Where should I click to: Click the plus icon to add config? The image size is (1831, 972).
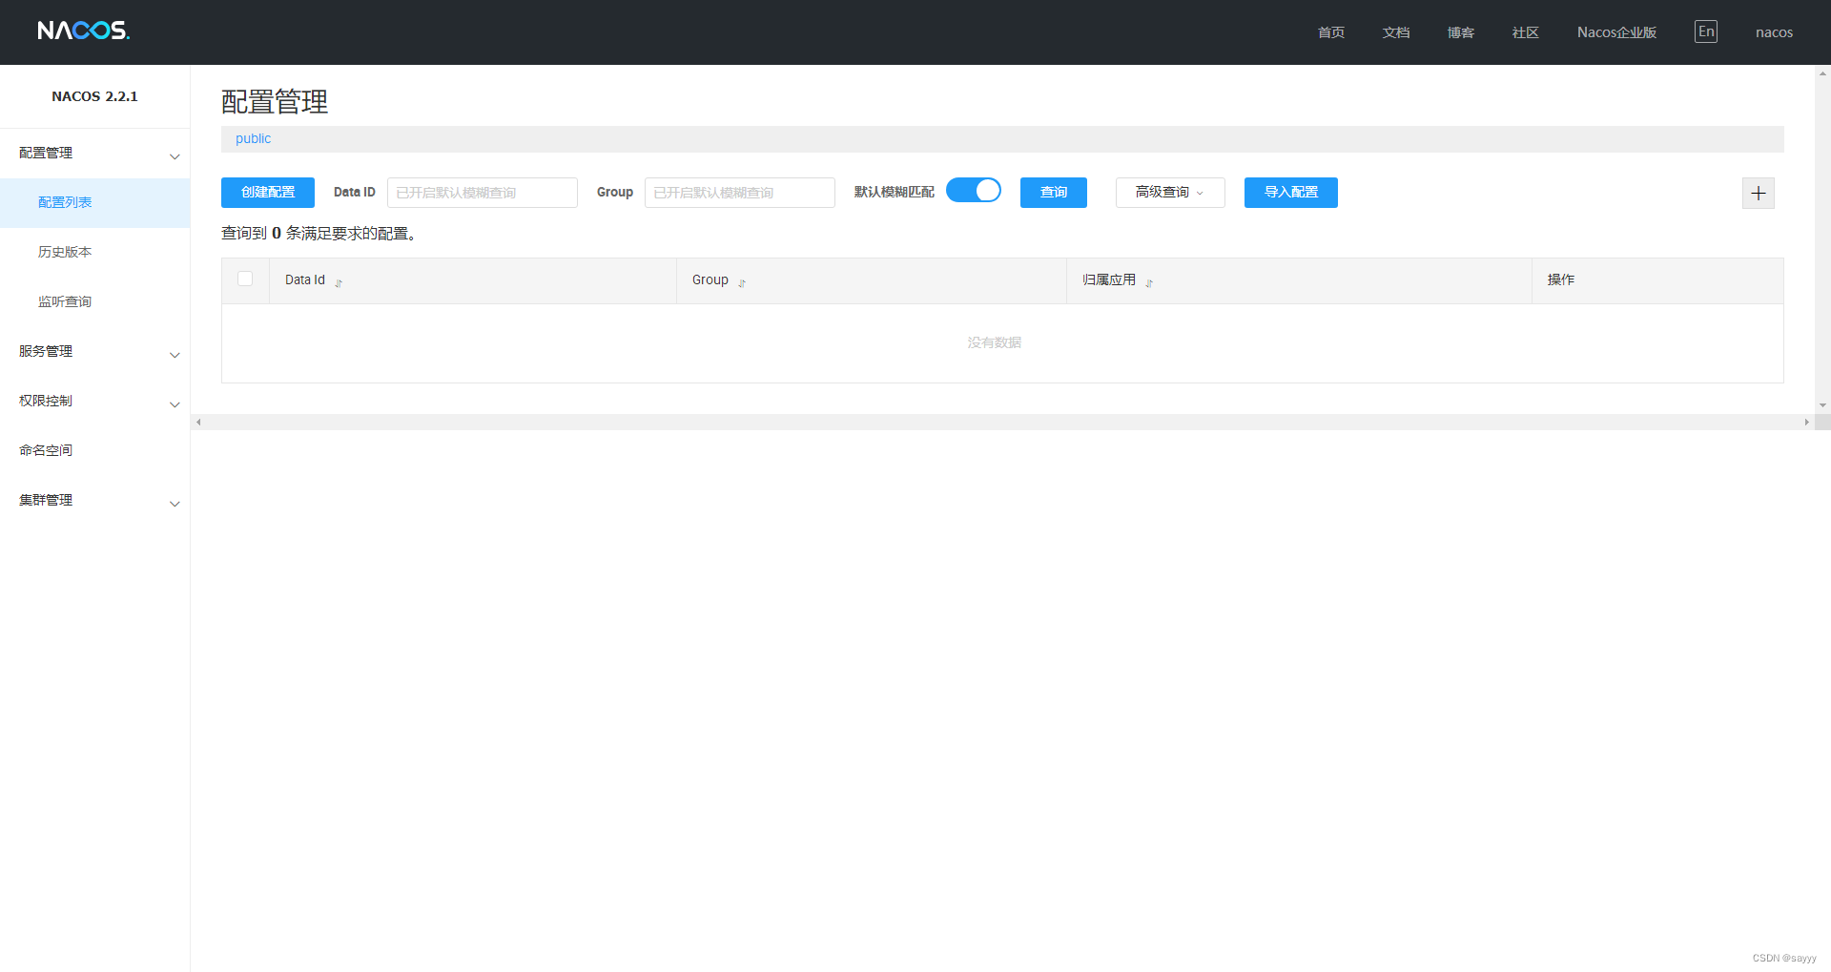(1758, 193)
